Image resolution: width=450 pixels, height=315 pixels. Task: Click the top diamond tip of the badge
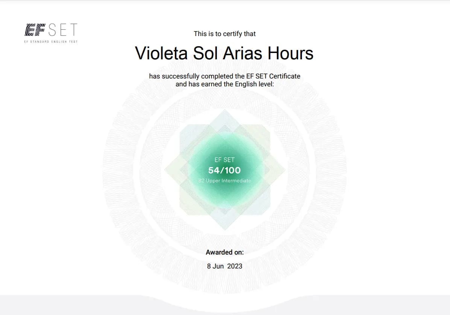tap(225, 112)
